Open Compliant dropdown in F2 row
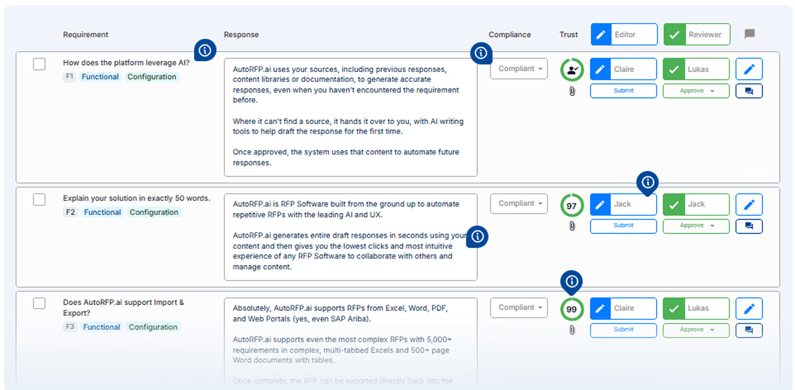This screenshot has height=390, width=795. 519,204
